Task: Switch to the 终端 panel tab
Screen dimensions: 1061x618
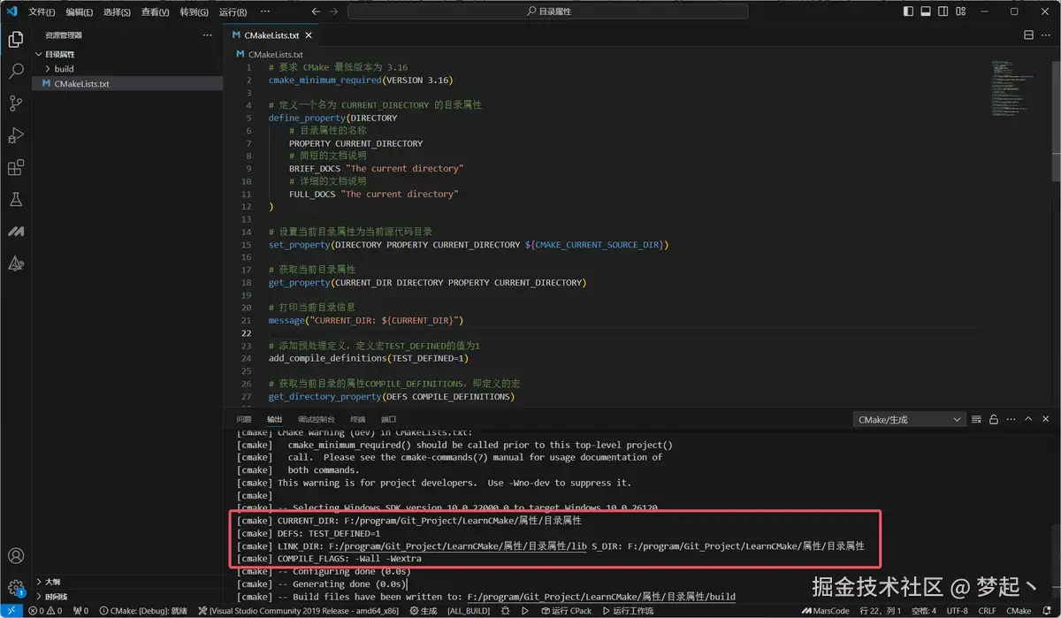Action: [x=357, y=419]
